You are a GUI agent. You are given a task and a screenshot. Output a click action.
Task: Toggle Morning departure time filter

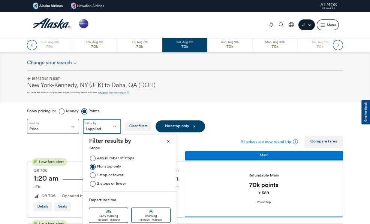coord(151,215)
